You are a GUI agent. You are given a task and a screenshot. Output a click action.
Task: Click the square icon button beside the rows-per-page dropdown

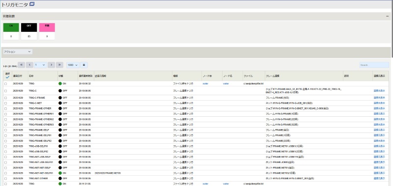[x=84, y=65]
